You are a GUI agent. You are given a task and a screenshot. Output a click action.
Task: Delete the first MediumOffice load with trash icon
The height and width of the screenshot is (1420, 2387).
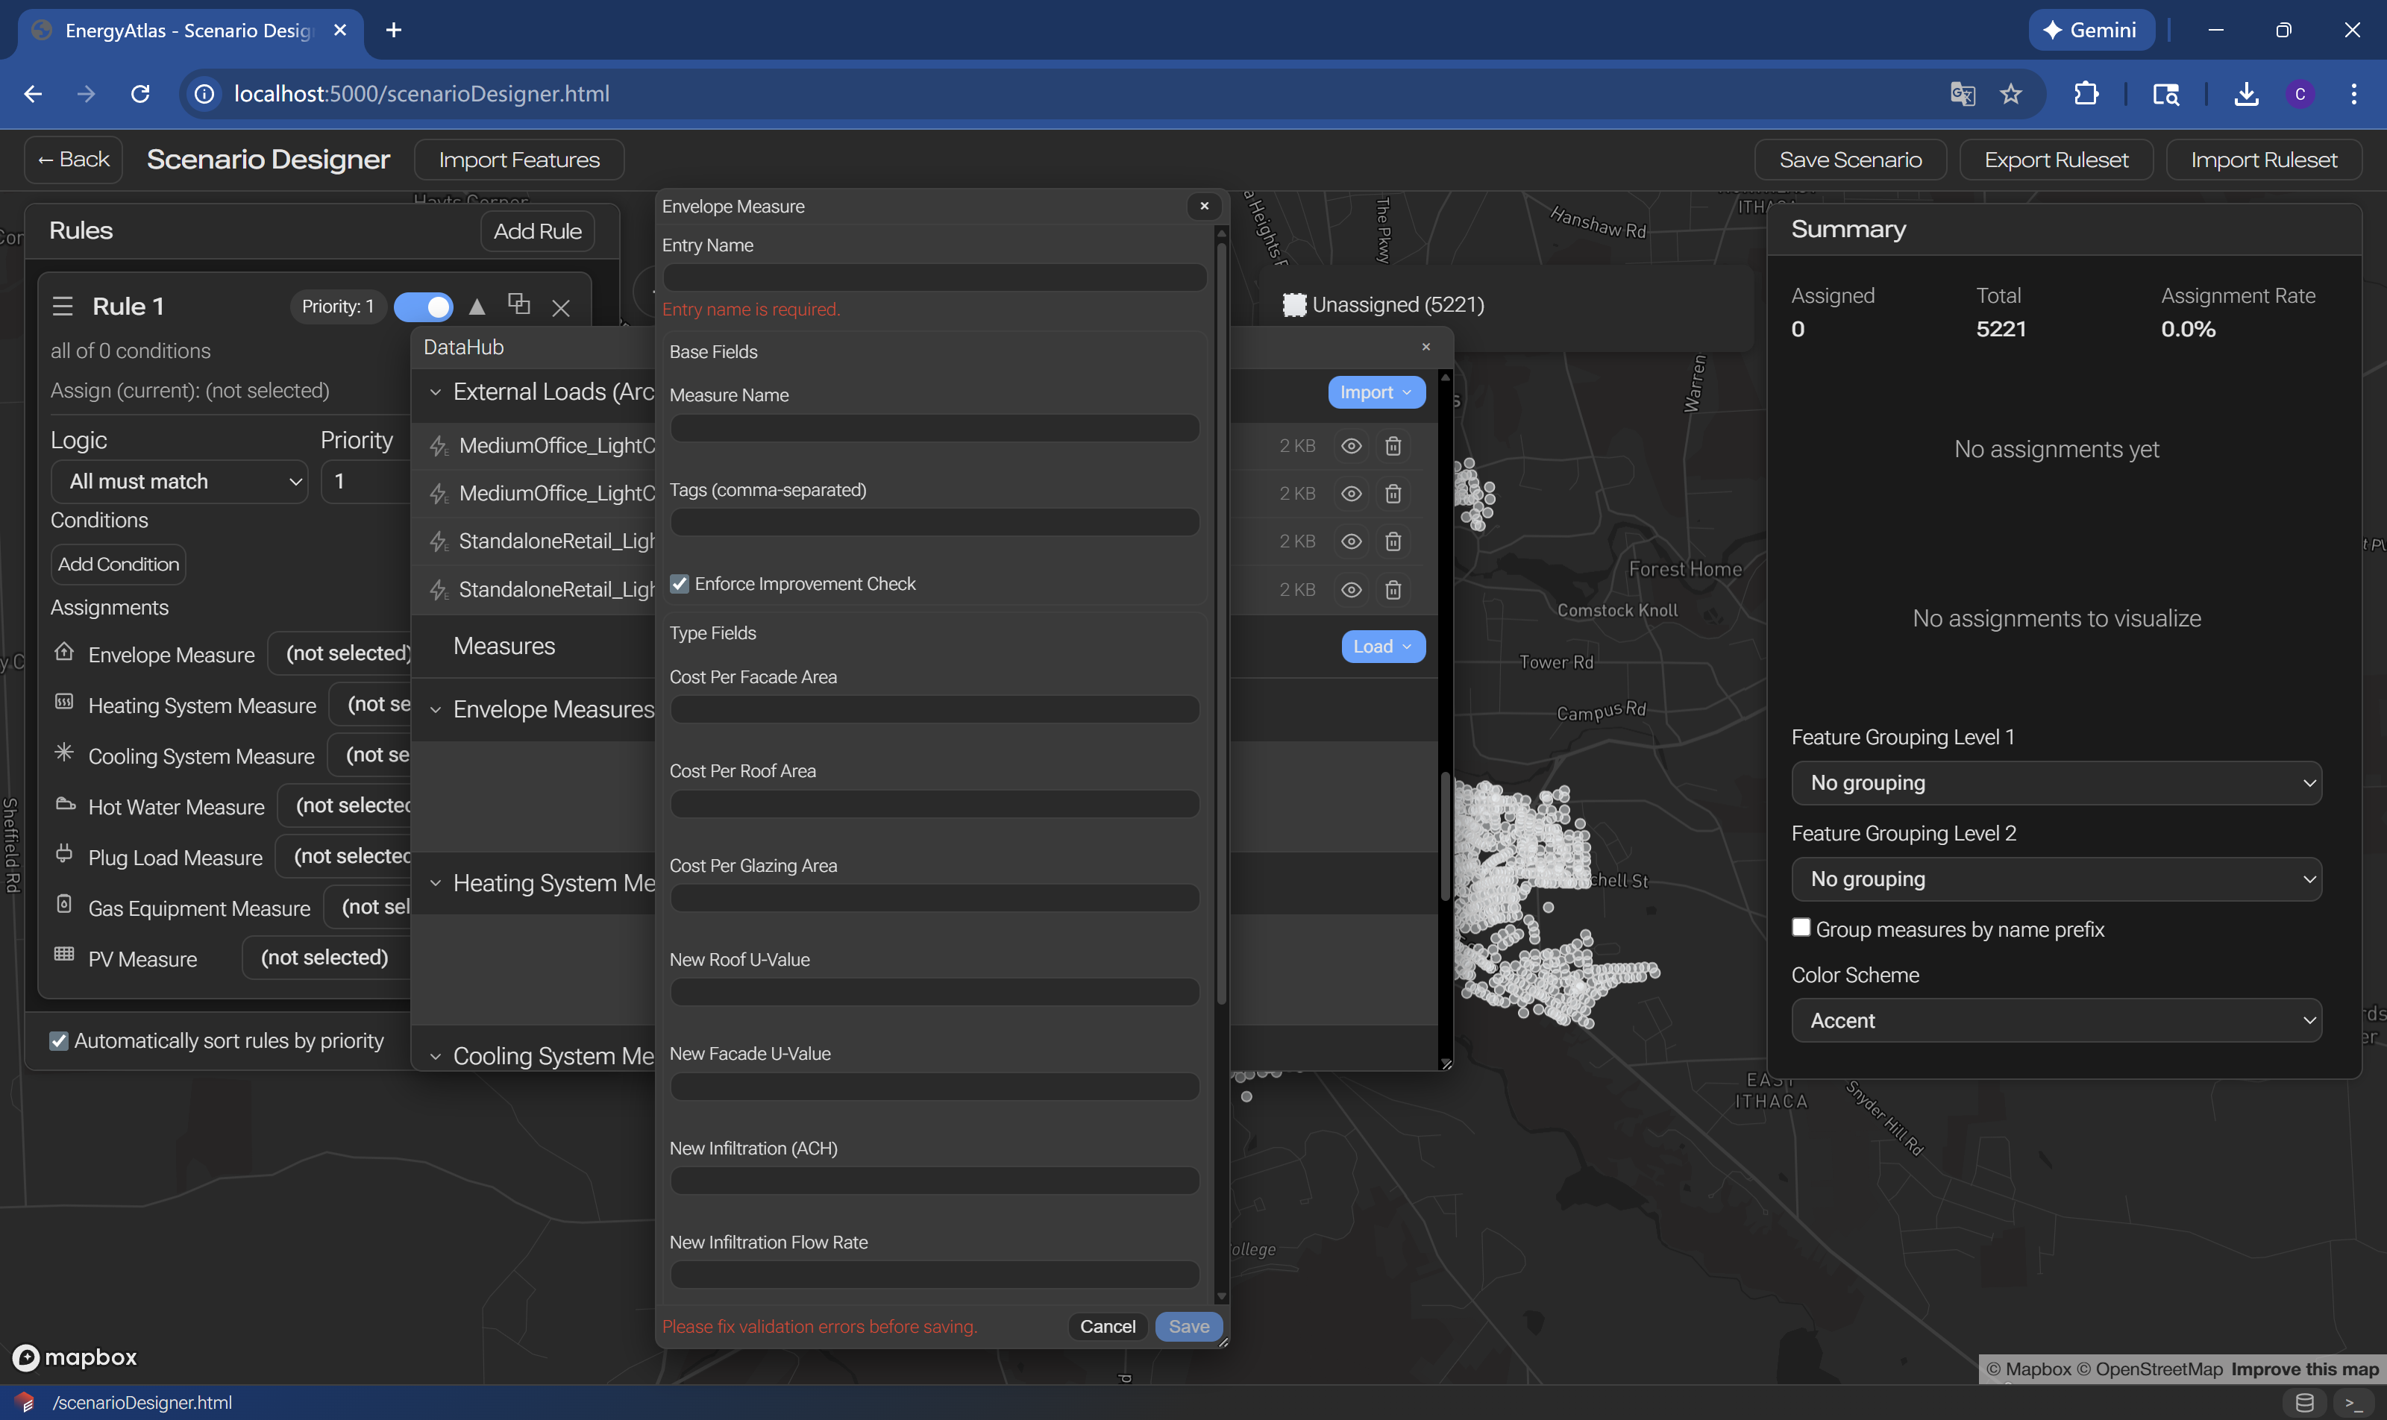click(1393, 446)
